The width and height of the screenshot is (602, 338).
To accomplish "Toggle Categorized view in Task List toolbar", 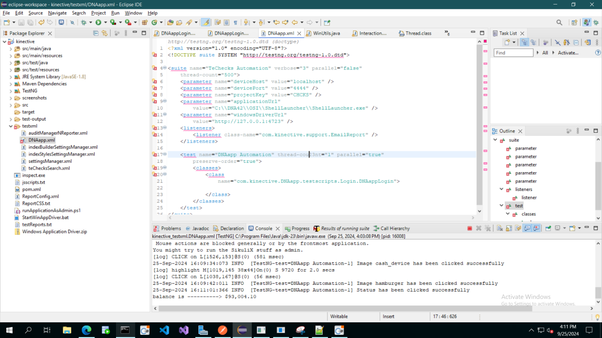I will coord(525,42).
